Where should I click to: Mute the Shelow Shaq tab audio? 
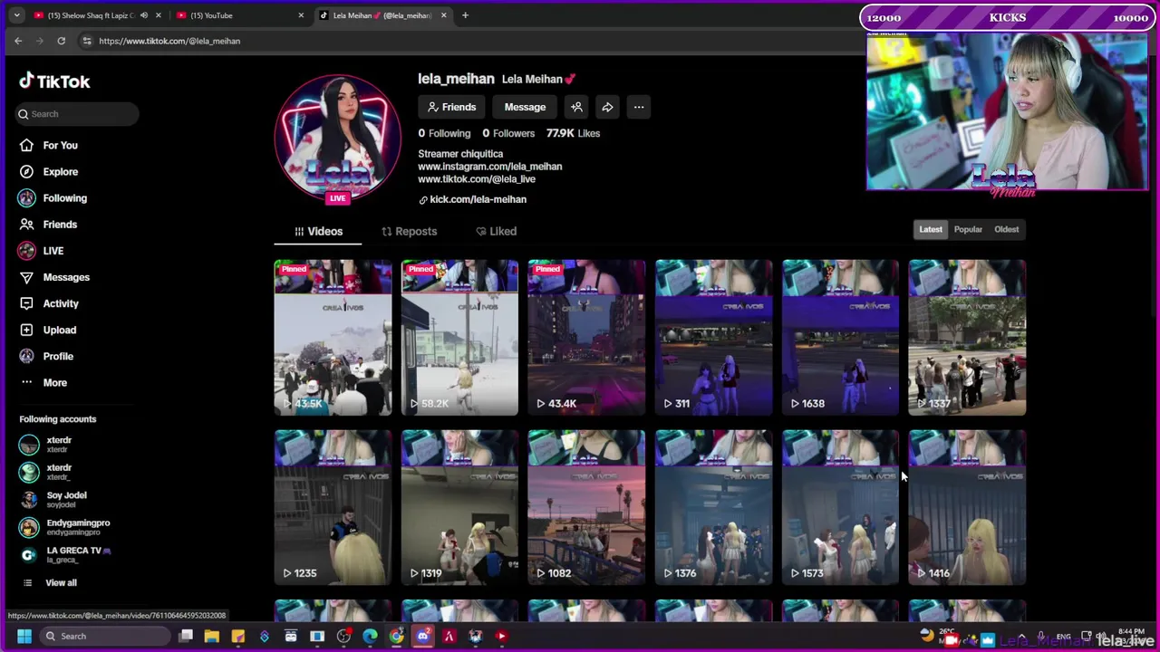click(x=143, y=15)
